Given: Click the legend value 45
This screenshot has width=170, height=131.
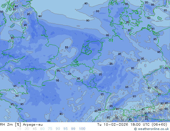Looking at the screenshot, I should click(x=35, y=129).
